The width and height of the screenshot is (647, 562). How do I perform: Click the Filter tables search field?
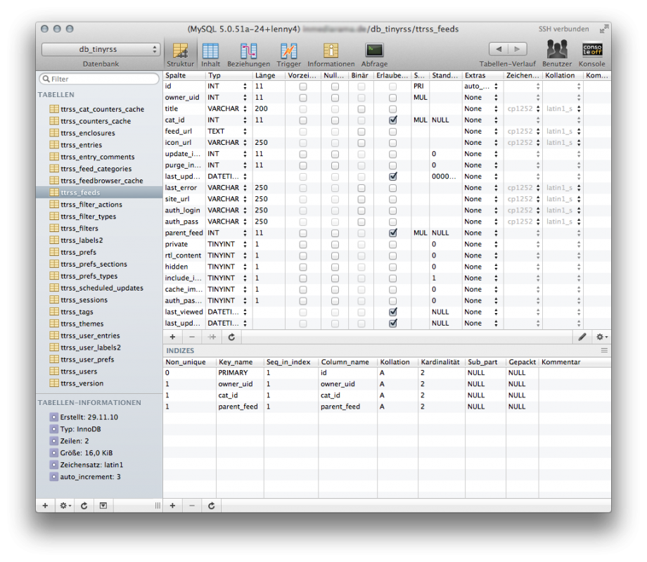point(99,79)
